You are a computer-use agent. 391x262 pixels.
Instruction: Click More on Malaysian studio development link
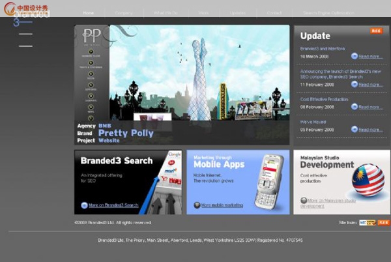[328, 203]
